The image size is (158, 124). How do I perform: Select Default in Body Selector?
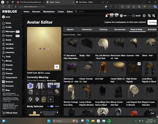pos(57,106)
